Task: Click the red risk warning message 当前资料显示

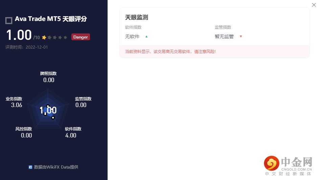Action: [170, 52]
